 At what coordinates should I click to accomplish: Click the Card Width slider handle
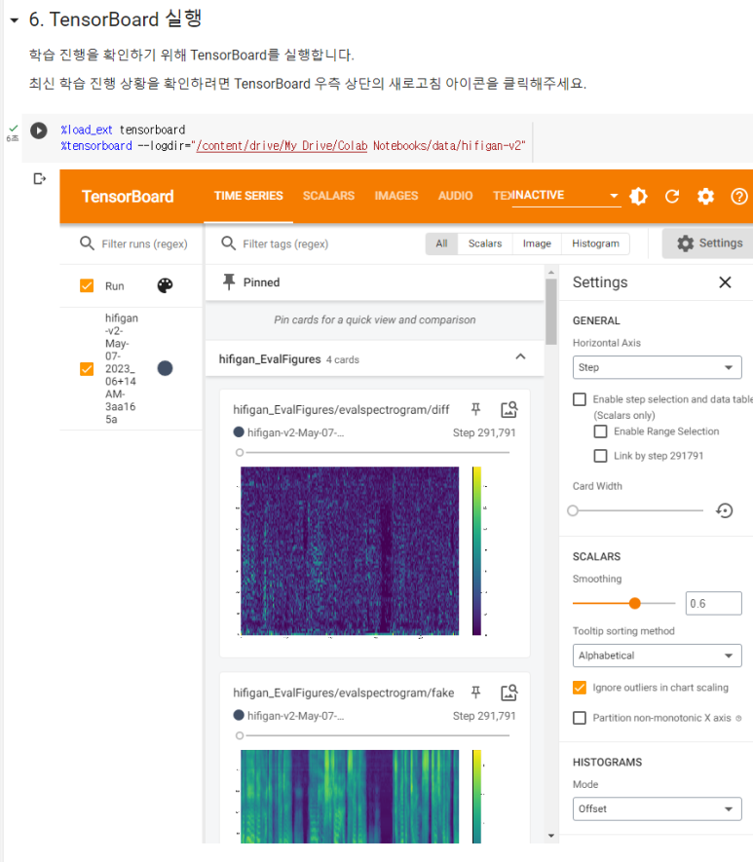[573, 510]
